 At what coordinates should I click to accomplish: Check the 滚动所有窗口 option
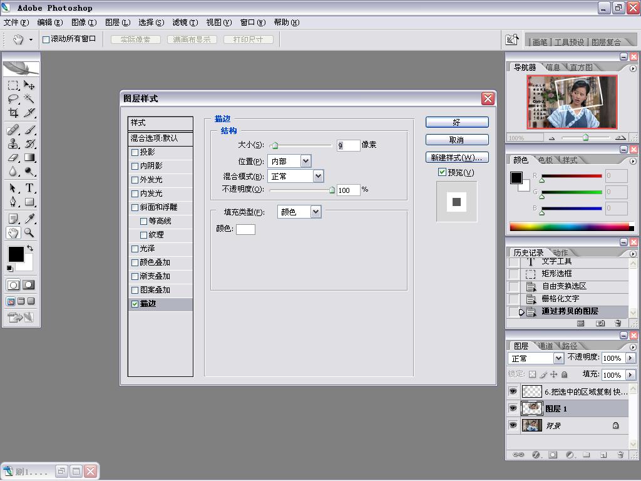coord(46,39)
